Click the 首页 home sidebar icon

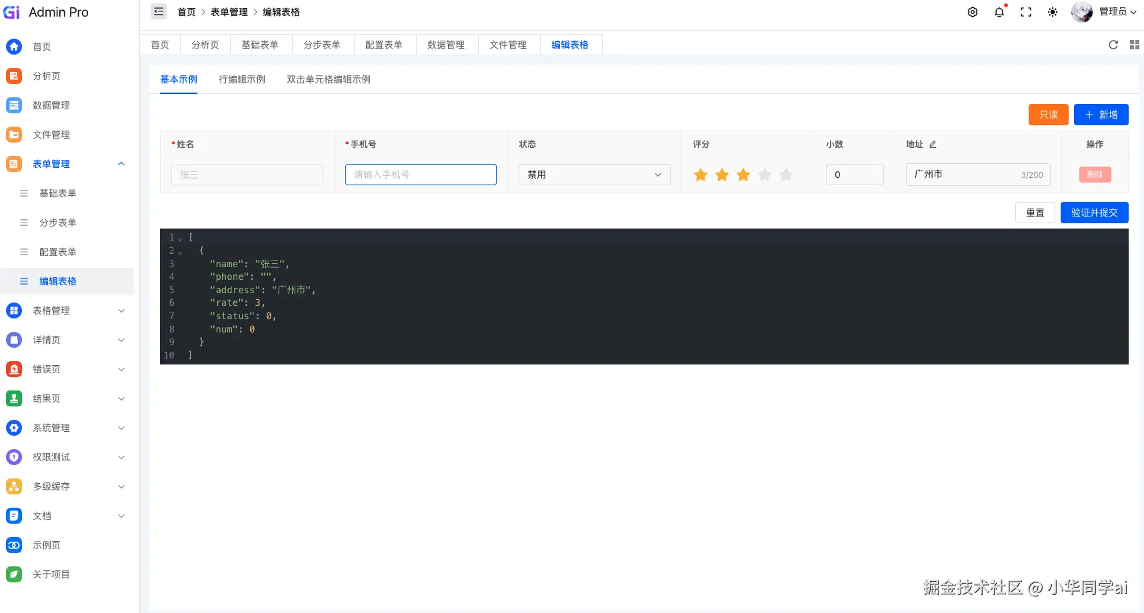tap(14, 47)
